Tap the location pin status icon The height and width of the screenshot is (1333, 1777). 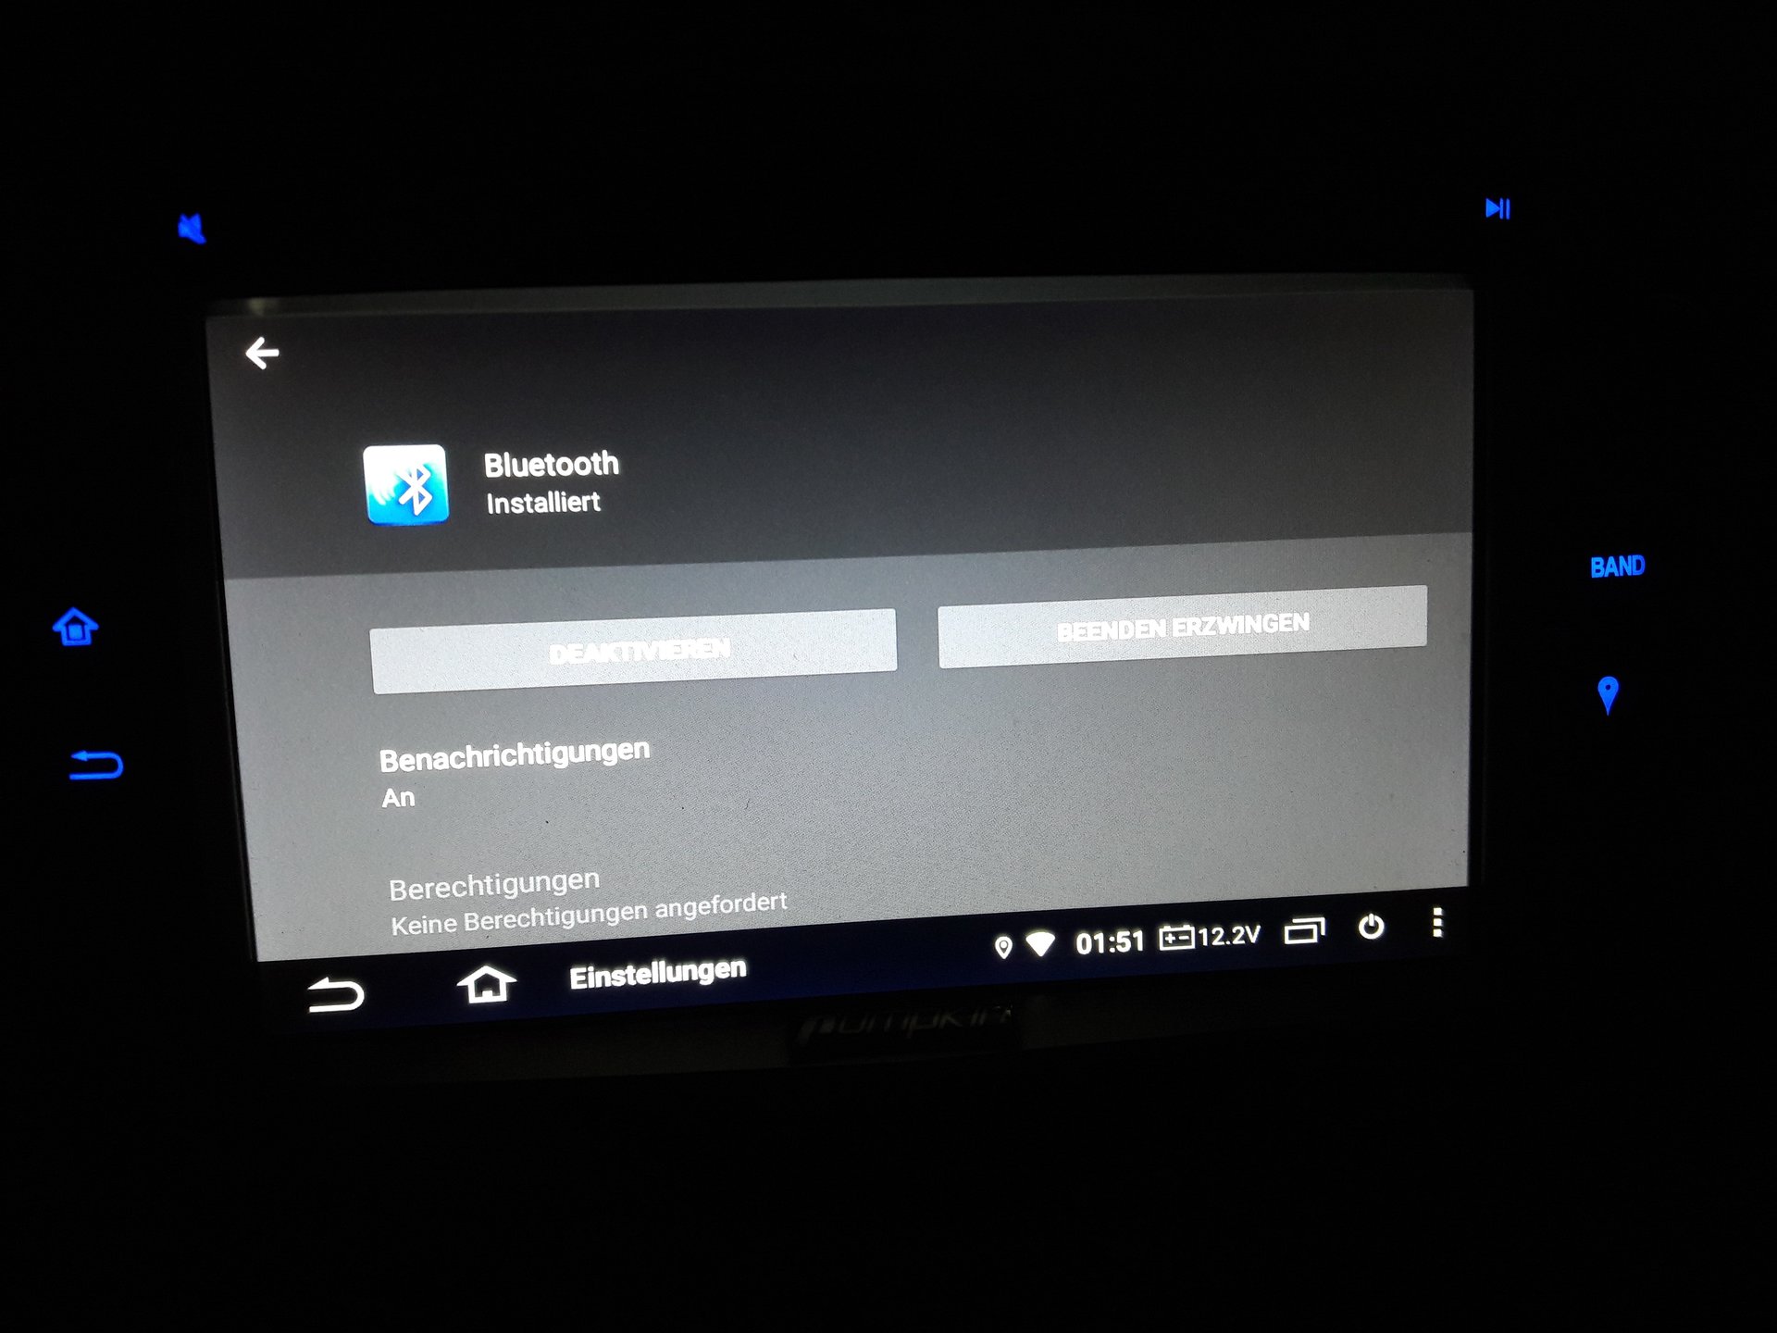click(x=1002, y=947)
